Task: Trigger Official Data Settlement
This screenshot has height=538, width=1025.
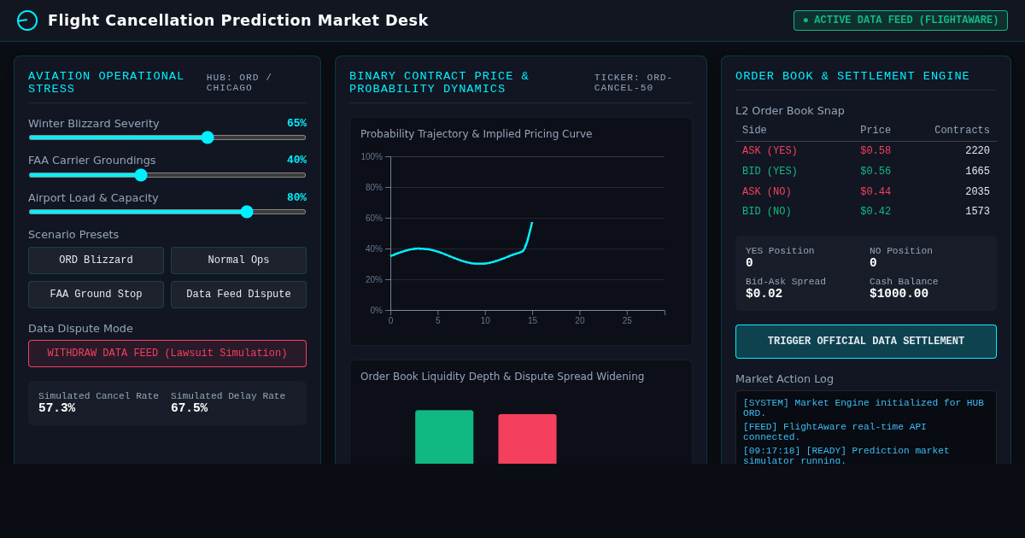Action: click(866, 342)
